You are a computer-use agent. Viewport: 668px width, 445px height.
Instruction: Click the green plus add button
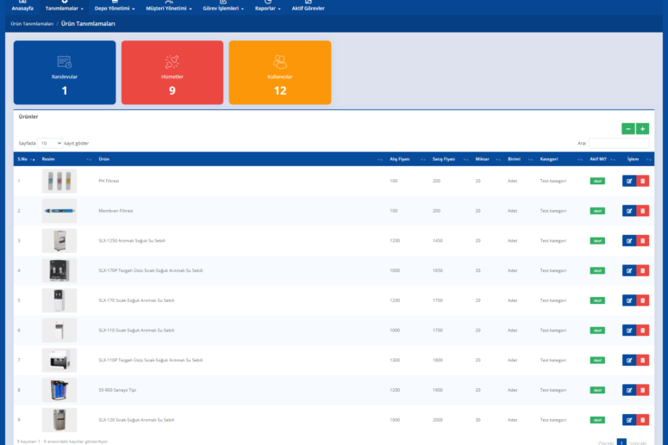coord(642,129)
